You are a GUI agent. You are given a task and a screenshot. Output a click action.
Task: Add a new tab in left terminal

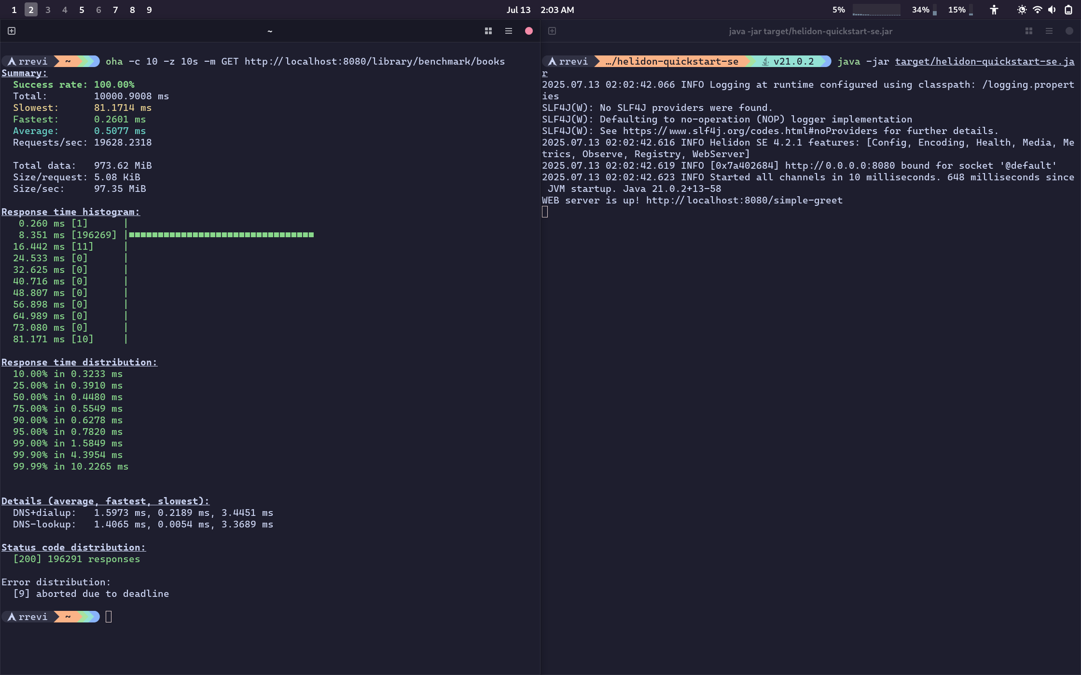pyautogui.click(x=12, y=31)
